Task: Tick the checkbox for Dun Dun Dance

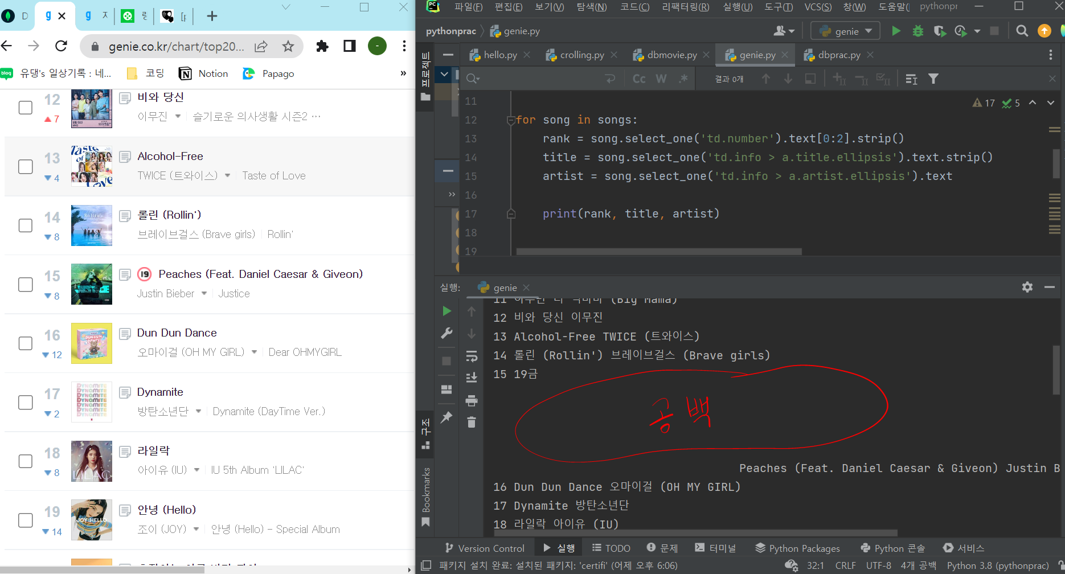Action: coord(26,343)
